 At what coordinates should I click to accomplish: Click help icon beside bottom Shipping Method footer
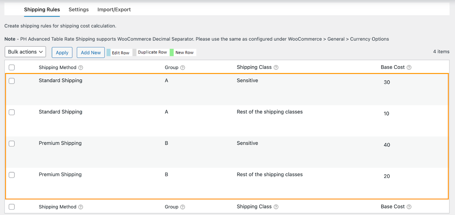(x=81, y=207)
